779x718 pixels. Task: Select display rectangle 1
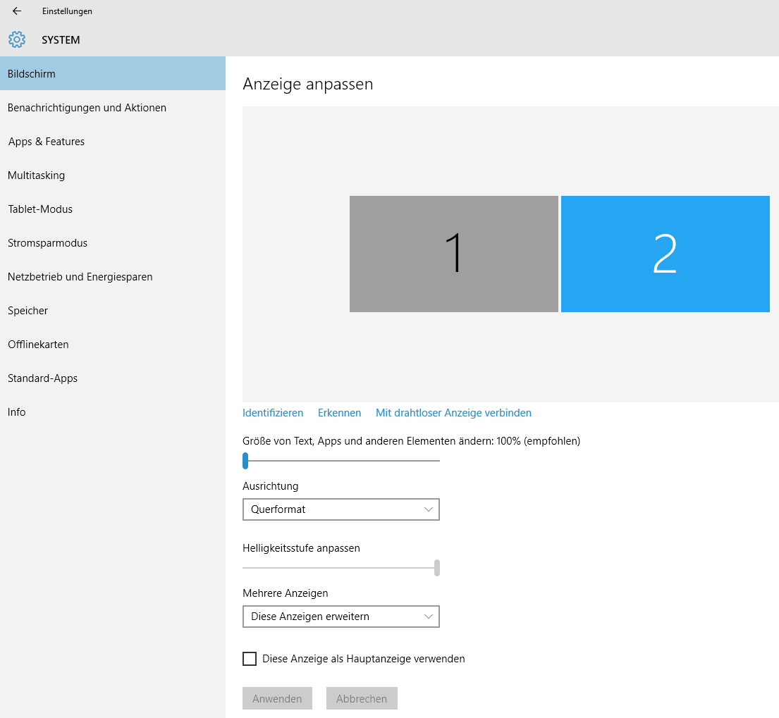click(x=453, y=254)
